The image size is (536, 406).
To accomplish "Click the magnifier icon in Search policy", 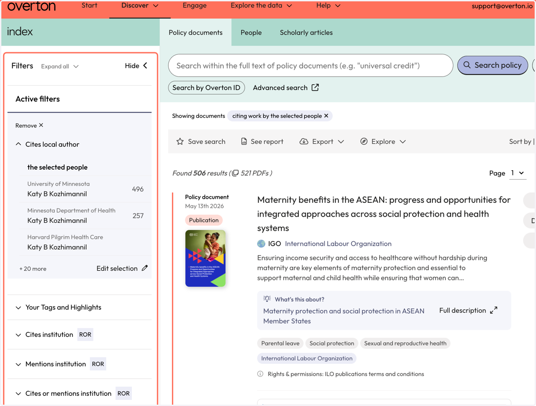I will click(x=467, y=65).
